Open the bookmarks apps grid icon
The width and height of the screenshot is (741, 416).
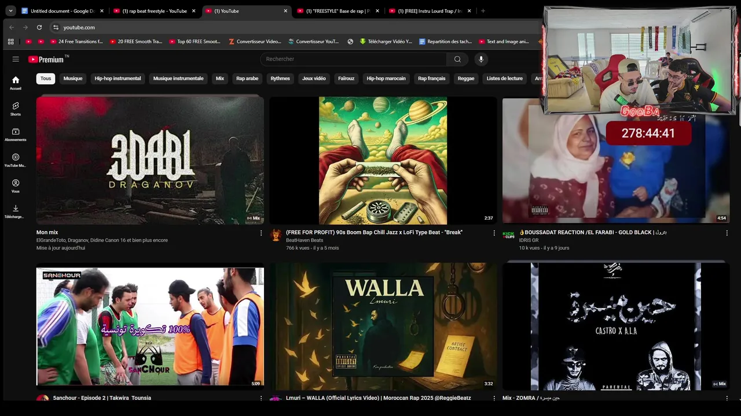click(x=10, y=42)
